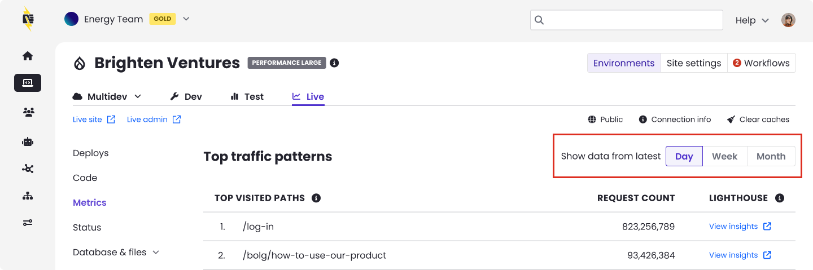Switch data range to Month
Screen dimensions: 813x270
(x=771, y=156)
